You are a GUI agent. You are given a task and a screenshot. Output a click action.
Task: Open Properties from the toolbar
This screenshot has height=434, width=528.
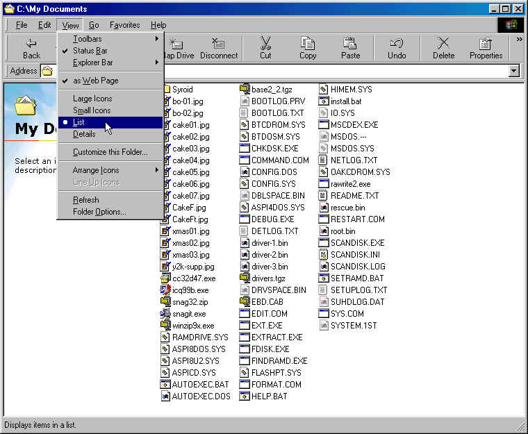pyautogui.click(x=486, y=48)
